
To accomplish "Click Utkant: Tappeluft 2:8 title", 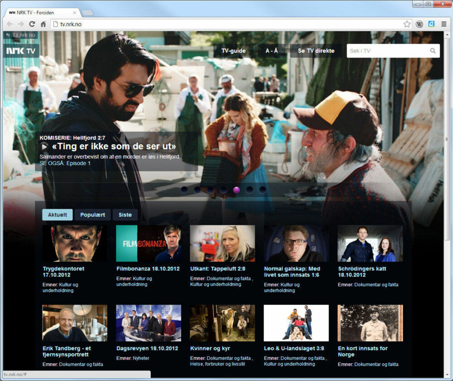I will [218, 269].
